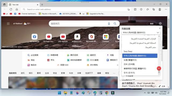The height and width of the screenshot is (96, 172).
Task: Close the page settings panel
Action: (x=160, y=28)
